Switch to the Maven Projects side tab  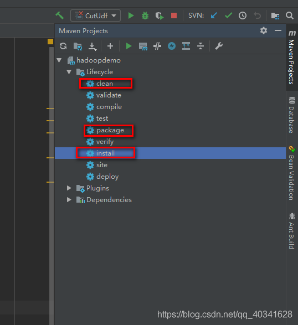[292, 58]
